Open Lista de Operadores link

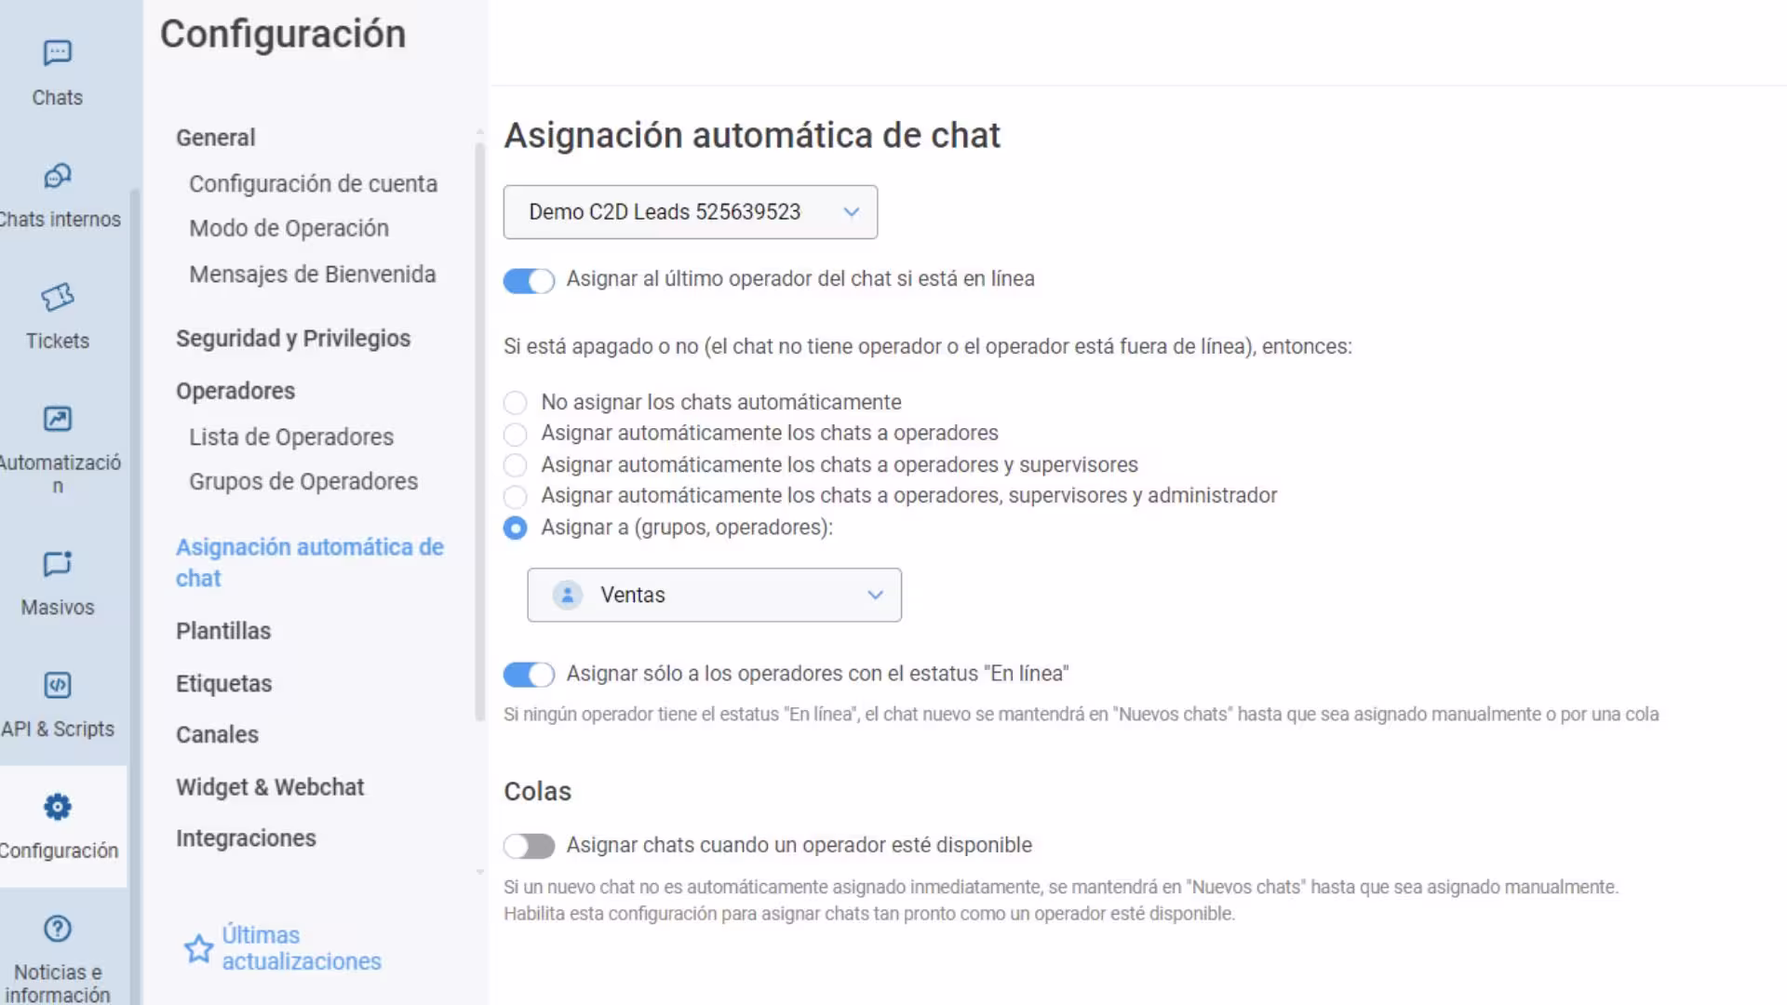[x=291, y=437]
